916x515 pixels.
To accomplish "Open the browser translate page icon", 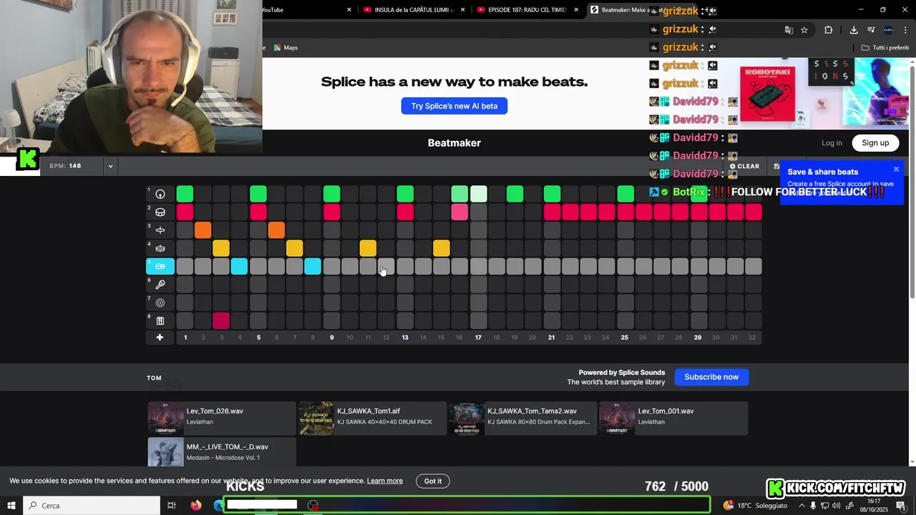I will [x=789, y=30].
